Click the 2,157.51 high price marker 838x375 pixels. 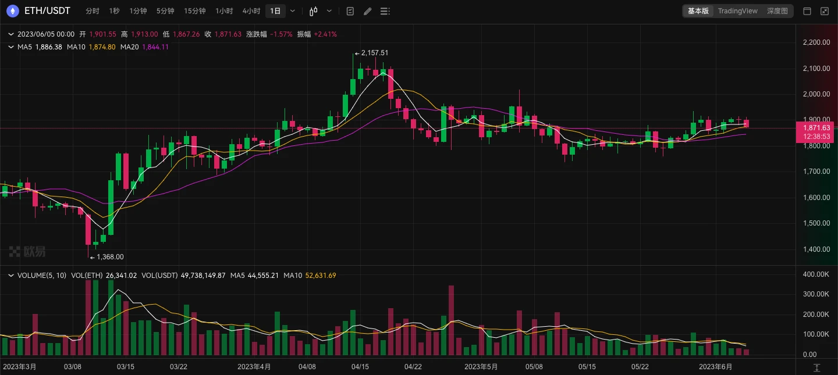(374, 53)
